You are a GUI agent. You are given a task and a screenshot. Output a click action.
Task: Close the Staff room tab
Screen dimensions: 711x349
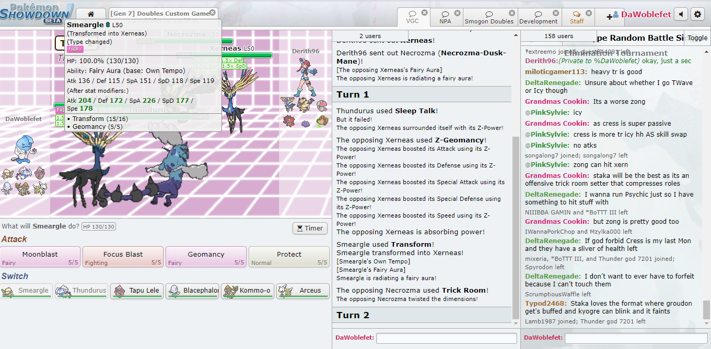590,13
